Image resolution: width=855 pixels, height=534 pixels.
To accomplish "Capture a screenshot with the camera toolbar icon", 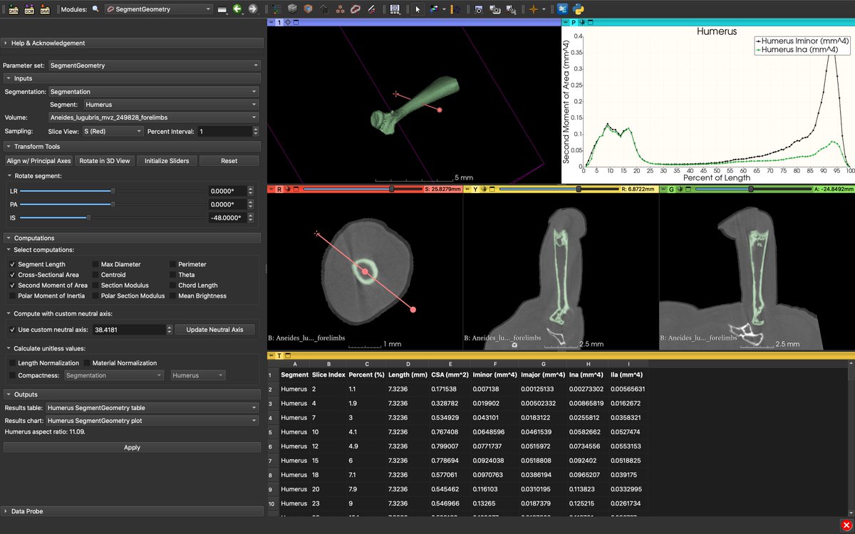I will [480, 9].
